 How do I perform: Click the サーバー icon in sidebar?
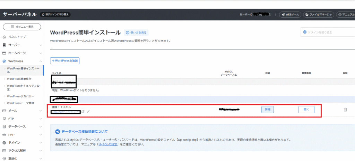4,45
